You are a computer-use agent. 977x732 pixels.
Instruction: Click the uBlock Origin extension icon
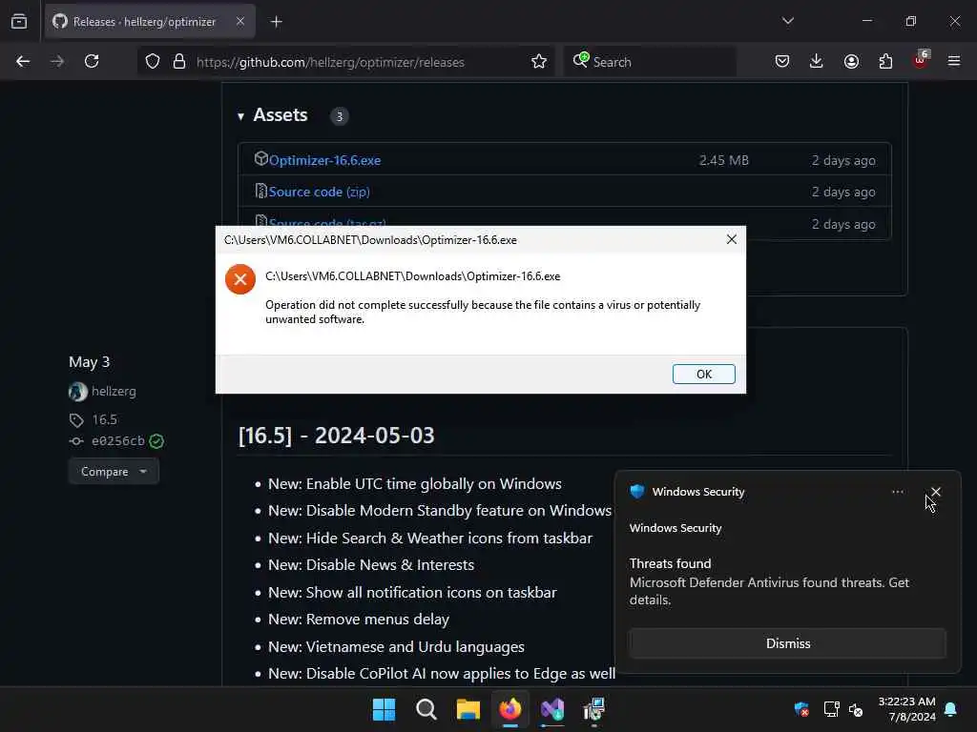click(921, 60)
